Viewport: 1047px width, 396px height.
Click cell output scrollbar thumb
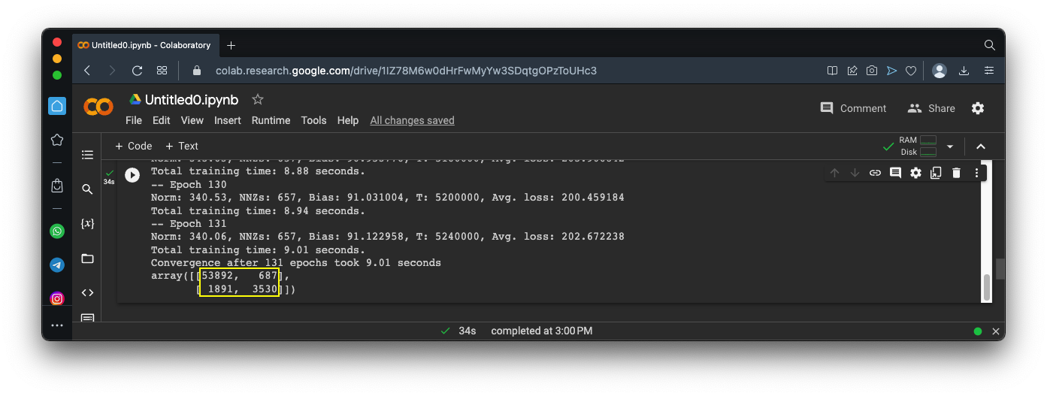click(986, 287)
